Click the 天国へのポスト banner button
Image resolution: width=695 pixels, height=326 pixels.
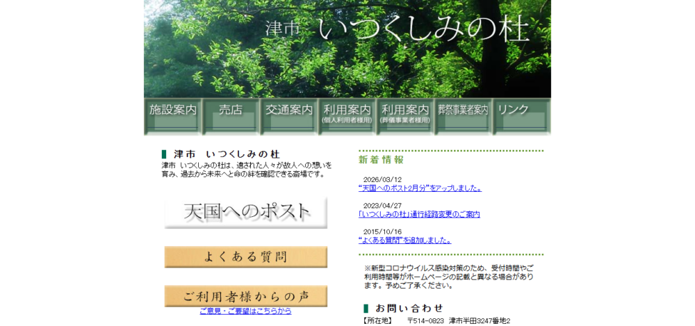pos(246,213)
